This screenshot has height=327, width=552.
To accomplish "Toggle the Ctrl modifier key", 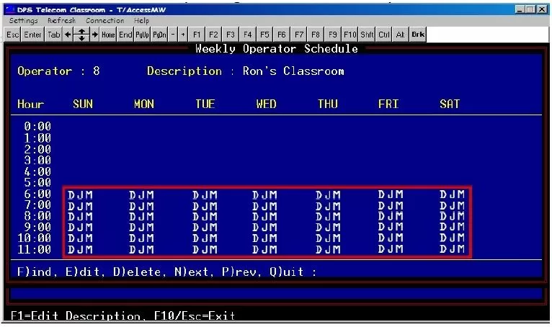I will [x=384, y=34].
